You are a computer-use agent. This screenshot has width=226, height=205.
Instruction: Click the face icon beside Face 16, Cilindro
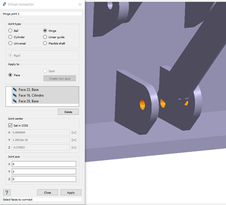pyautogui.click(x=15, y=95)
